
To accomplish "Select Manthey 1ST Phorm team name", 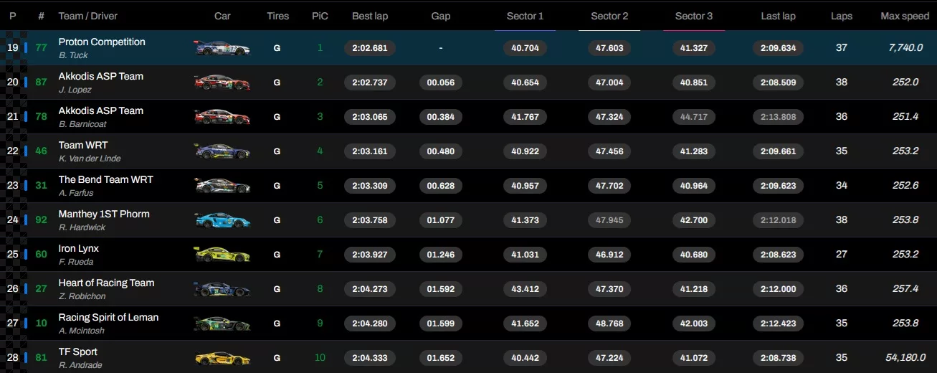I will [104, 214].
